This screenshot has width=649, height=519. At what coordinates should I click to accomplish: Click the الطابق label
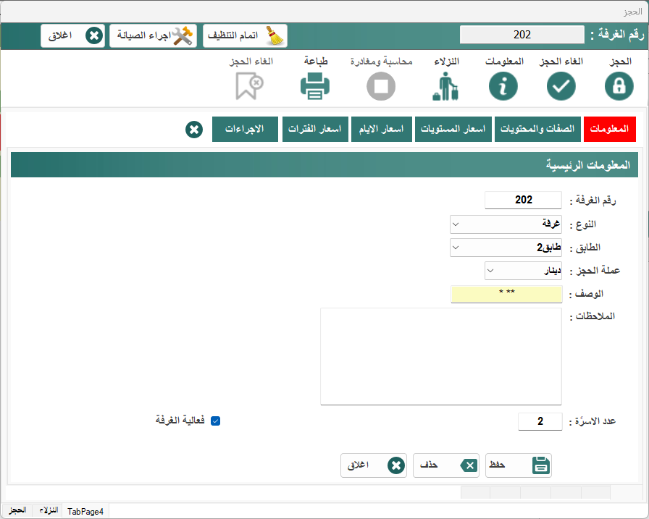tap(585, 248)
